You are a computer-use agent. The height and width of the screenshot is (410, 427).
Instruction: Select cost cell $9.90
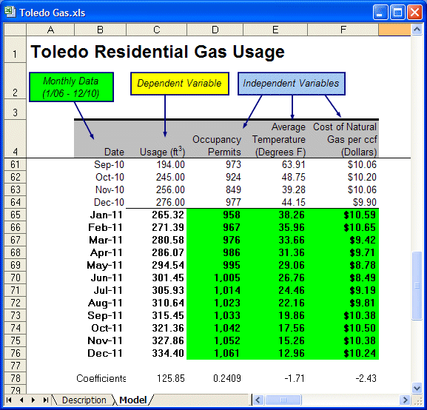pos(343,202)
